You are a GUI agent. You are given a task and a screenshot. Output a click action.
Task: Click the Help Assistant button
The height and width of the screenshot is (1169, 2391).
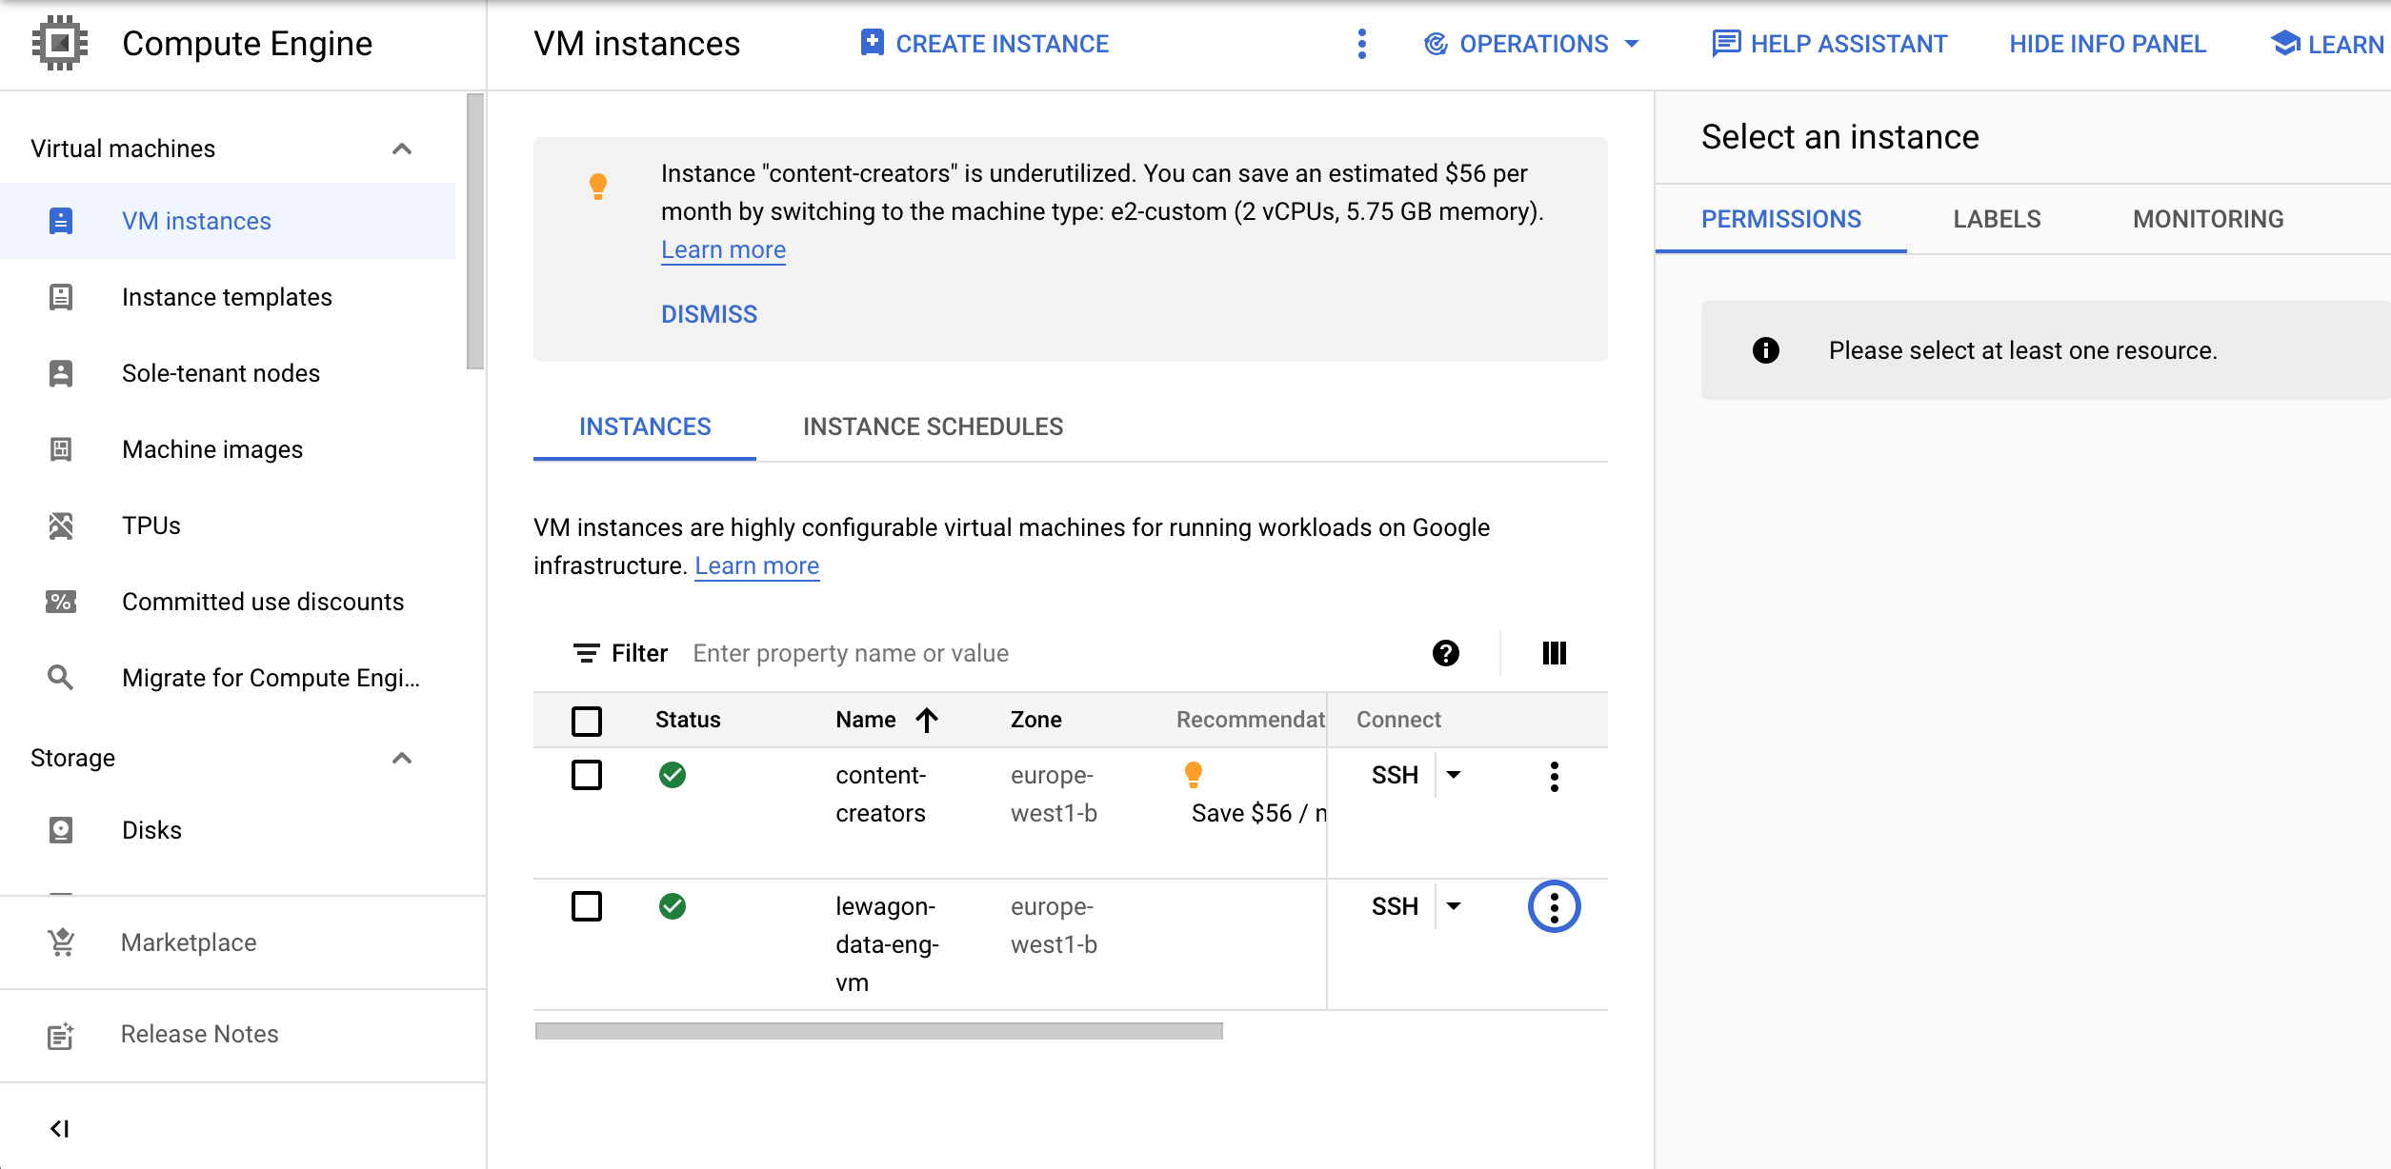coord(1829,44)
